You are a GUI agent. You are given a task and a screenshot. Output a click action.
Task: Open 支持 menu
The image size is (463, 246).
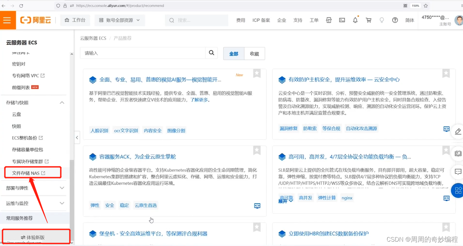coord(298,20)
